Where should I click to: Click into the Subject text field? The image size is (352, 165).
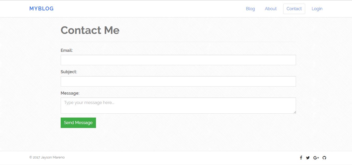(x=178, y=81)
